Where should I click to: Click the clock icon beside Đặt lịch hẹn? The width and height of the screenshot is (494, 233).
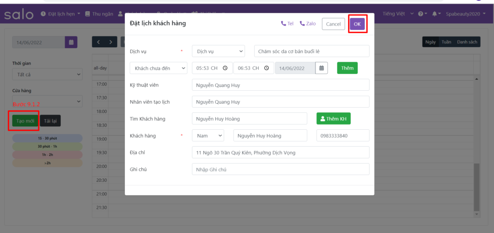(43, 14)
